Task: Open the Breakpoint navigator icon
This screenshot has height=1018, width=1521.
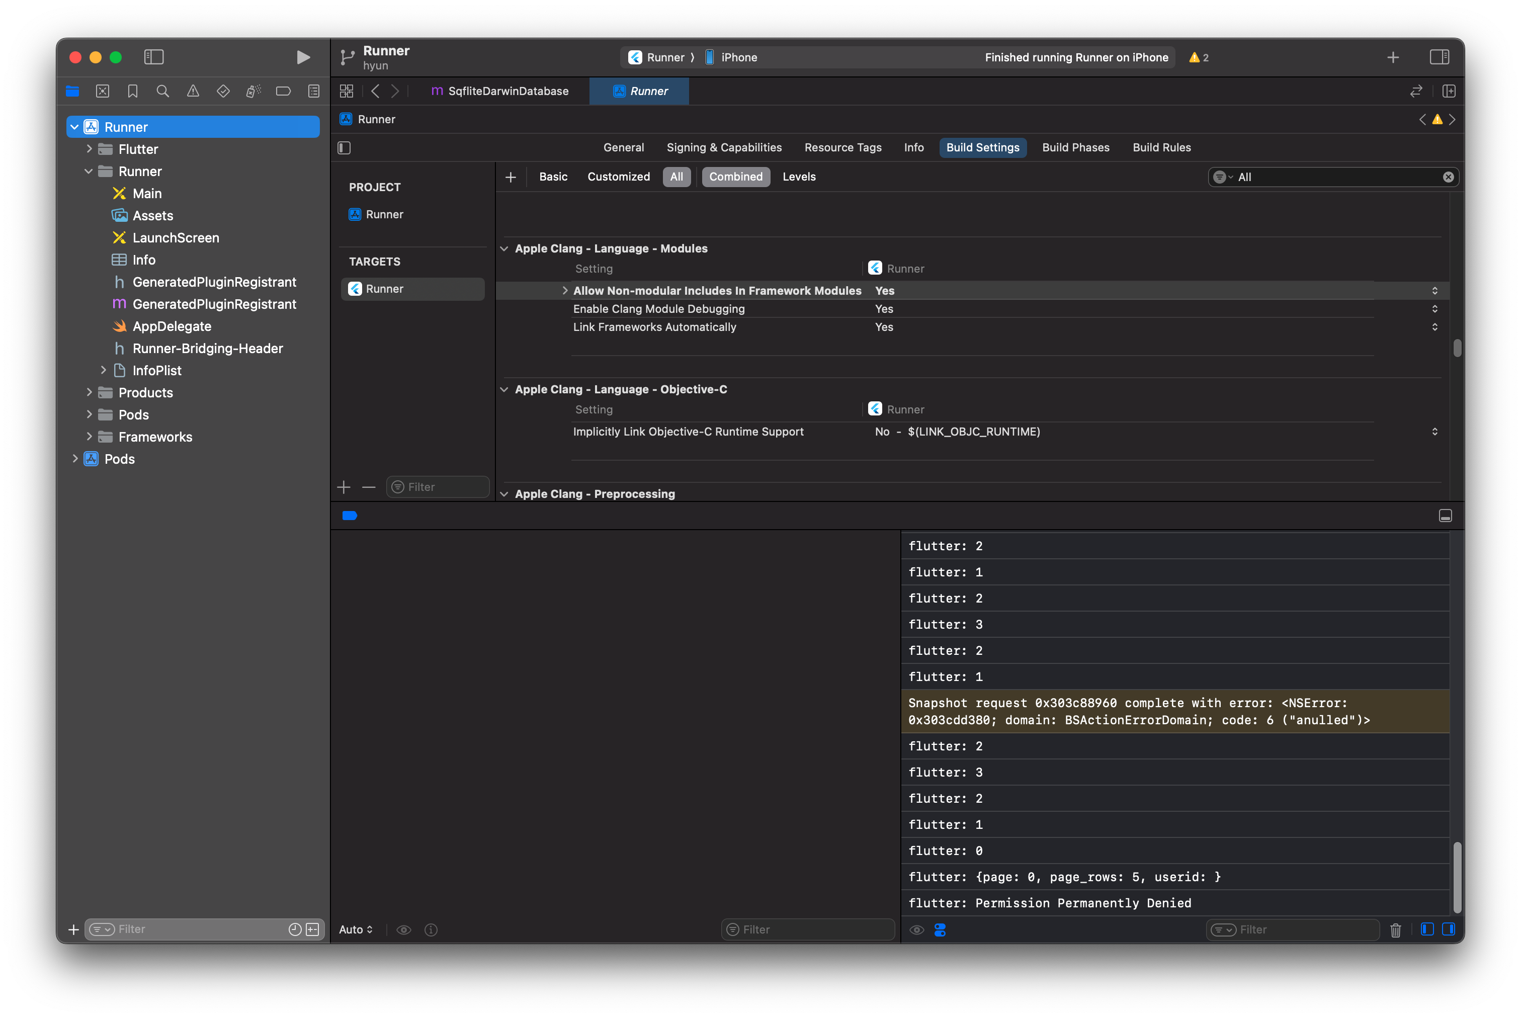Action: coord(283,92)
